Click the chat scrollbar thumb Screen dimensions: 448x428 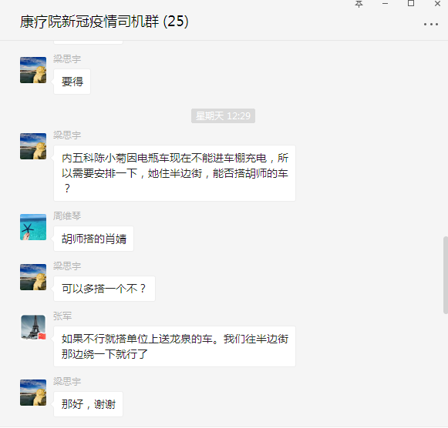446,275
